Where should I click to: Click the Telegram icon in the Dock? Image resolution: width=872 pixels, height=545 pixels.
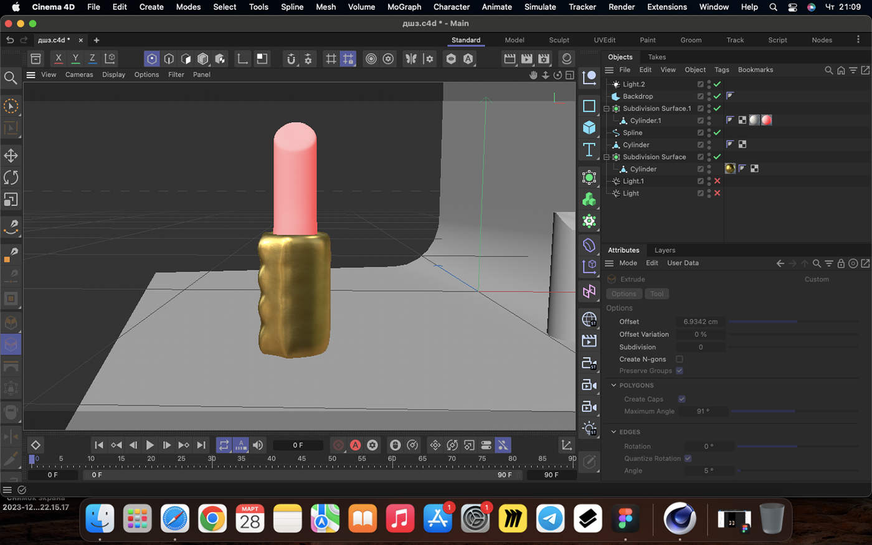click(x=550, y=518)
